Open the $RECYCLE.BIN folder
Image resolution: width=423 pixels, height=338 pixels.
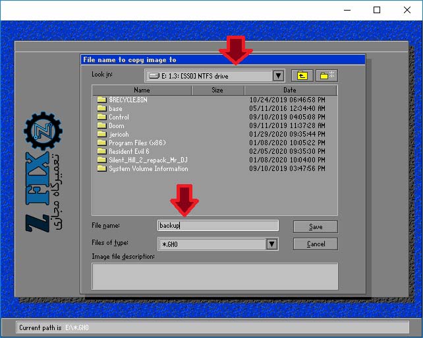pyautogui.click(x=128, y=100)
